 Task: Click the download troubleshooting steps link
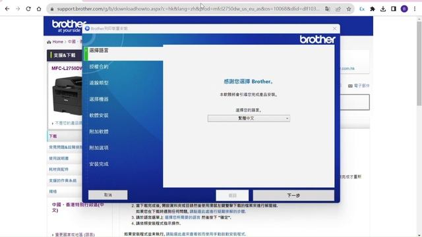coord(218,211)
